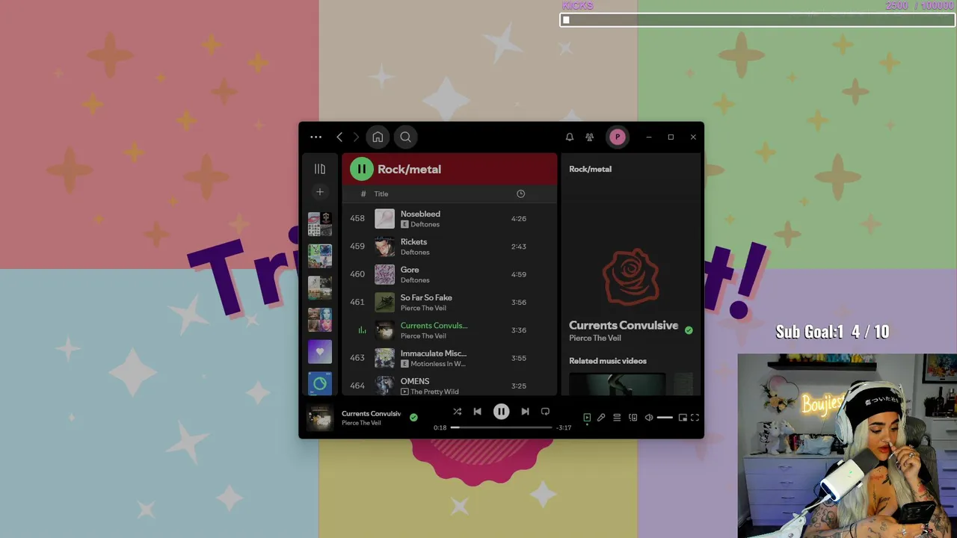
Task: Go back with the left arrow
Action: coord(339,137)
